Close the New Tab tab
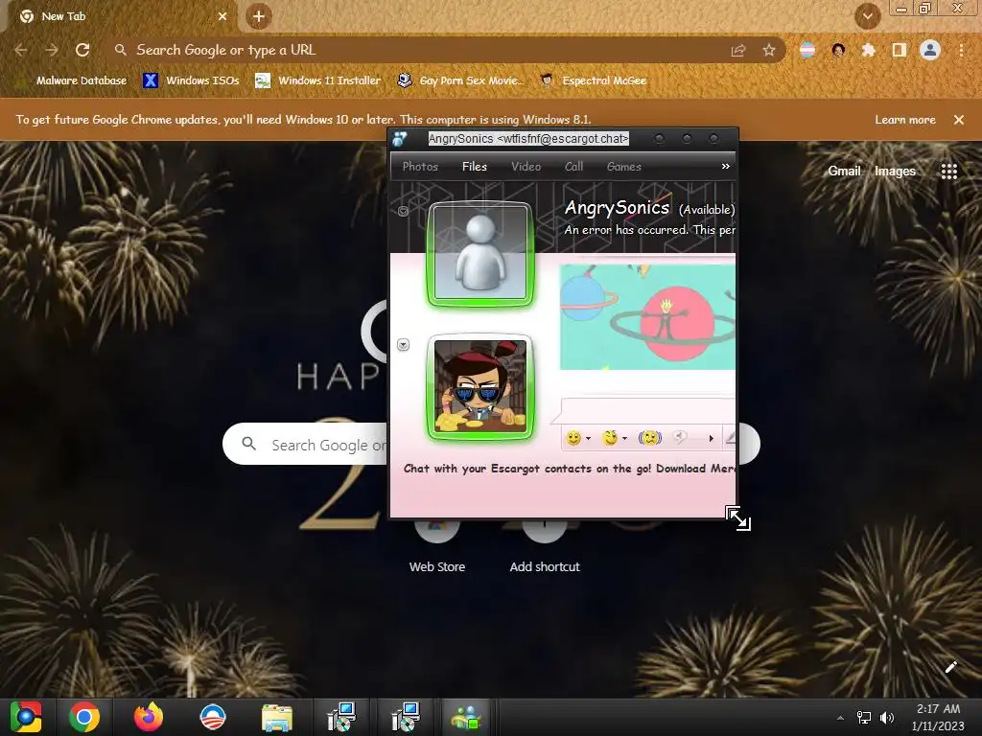The width and height of the screenshot is (982, 736). (222, 16)
